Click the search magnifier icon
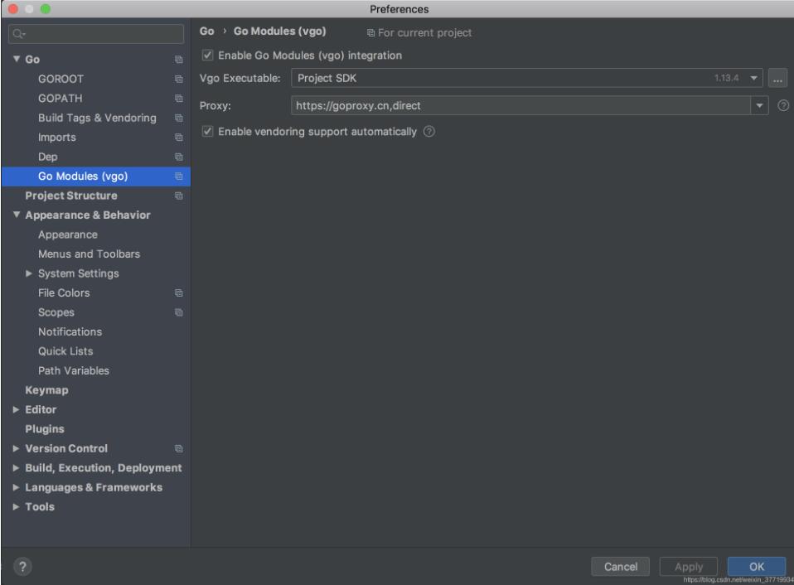 19,34
